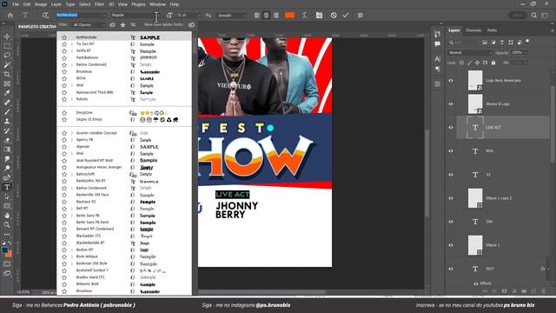Screen dimensions: 556x313
Task: Filter layers by type layers icon
Action: tap(502, 43)
